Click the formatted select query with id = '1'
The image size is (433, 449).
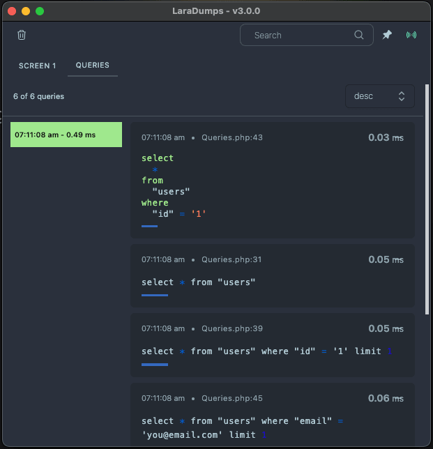174,186
